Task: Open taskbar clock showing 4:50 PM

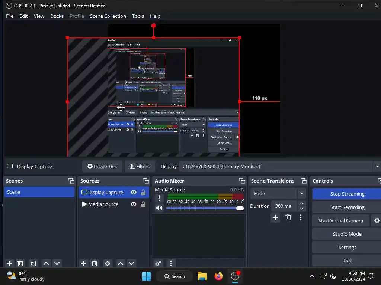Action: 353,276
